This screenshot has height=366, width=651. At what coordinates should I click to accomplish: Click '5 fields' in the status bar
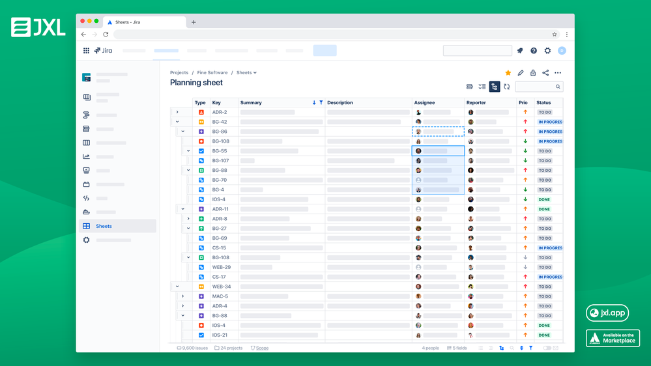[457, 348]
